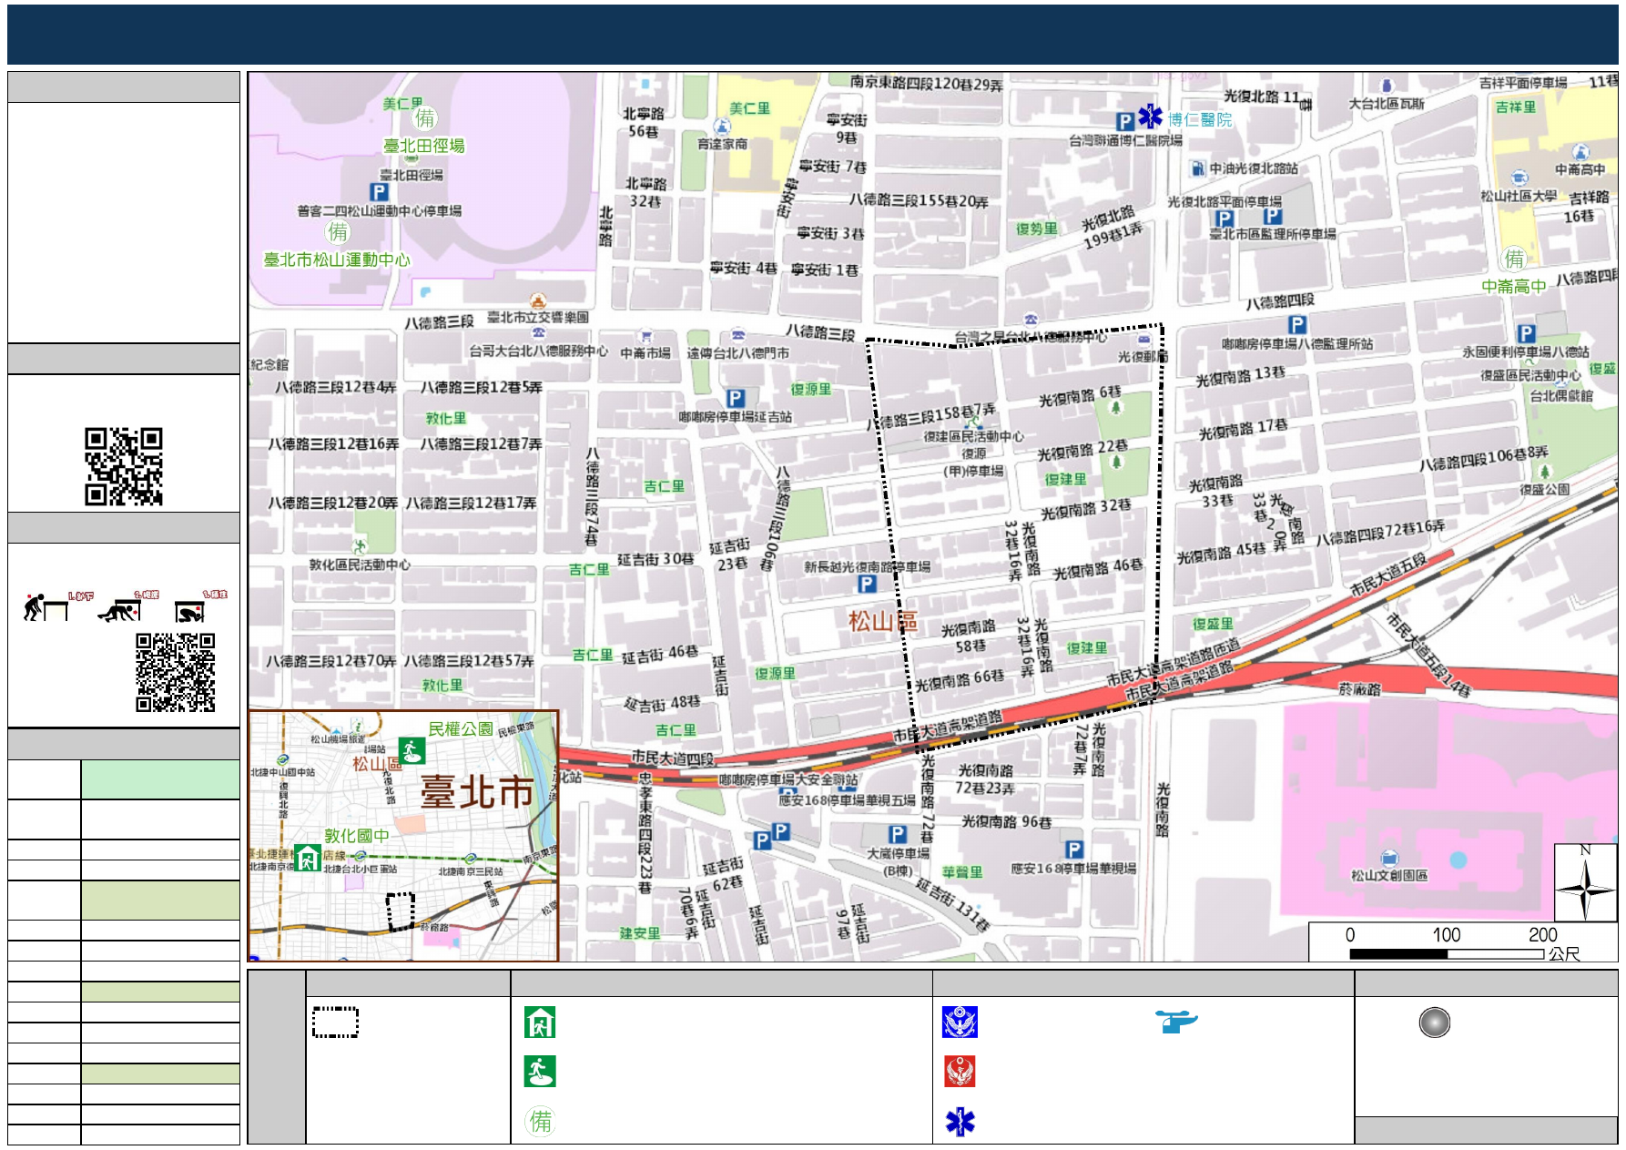Click the large 臺北市 label in inset map
This screenshot has width=1626, height=1150.
click(476, 791)
